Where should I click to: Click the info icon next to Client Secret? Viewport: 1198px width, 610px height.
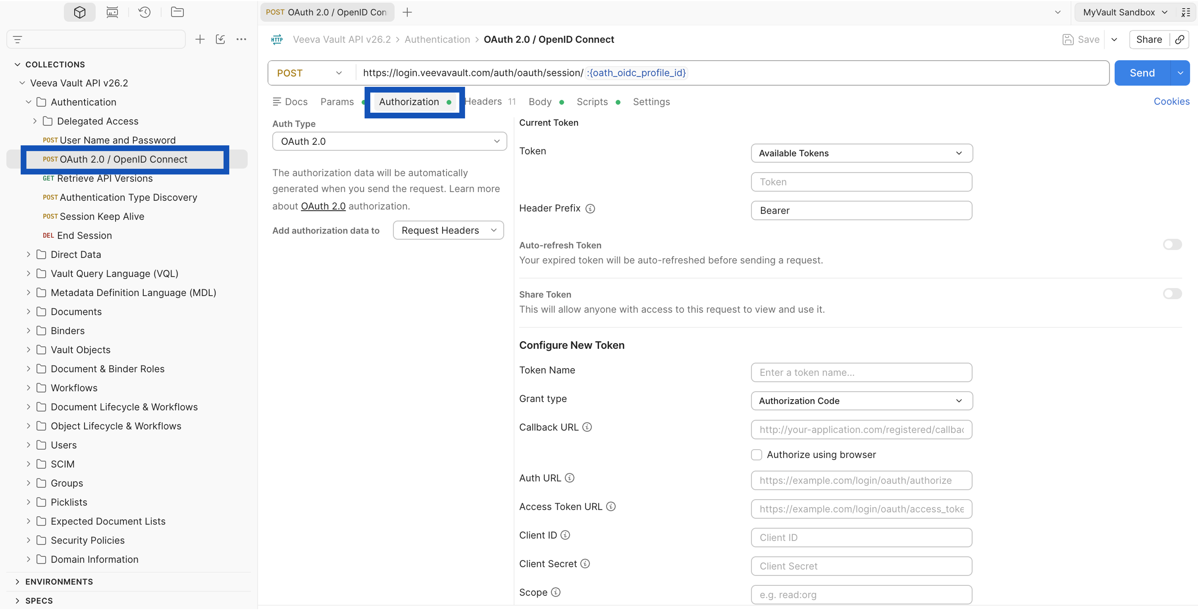point(585,564)
